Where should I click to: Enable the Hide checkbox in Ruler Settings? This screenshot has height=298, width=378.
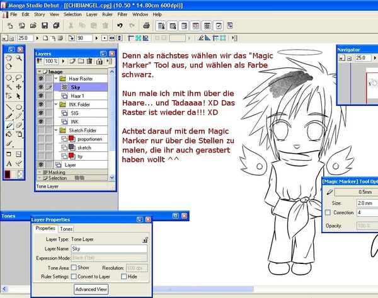(123, 277)
